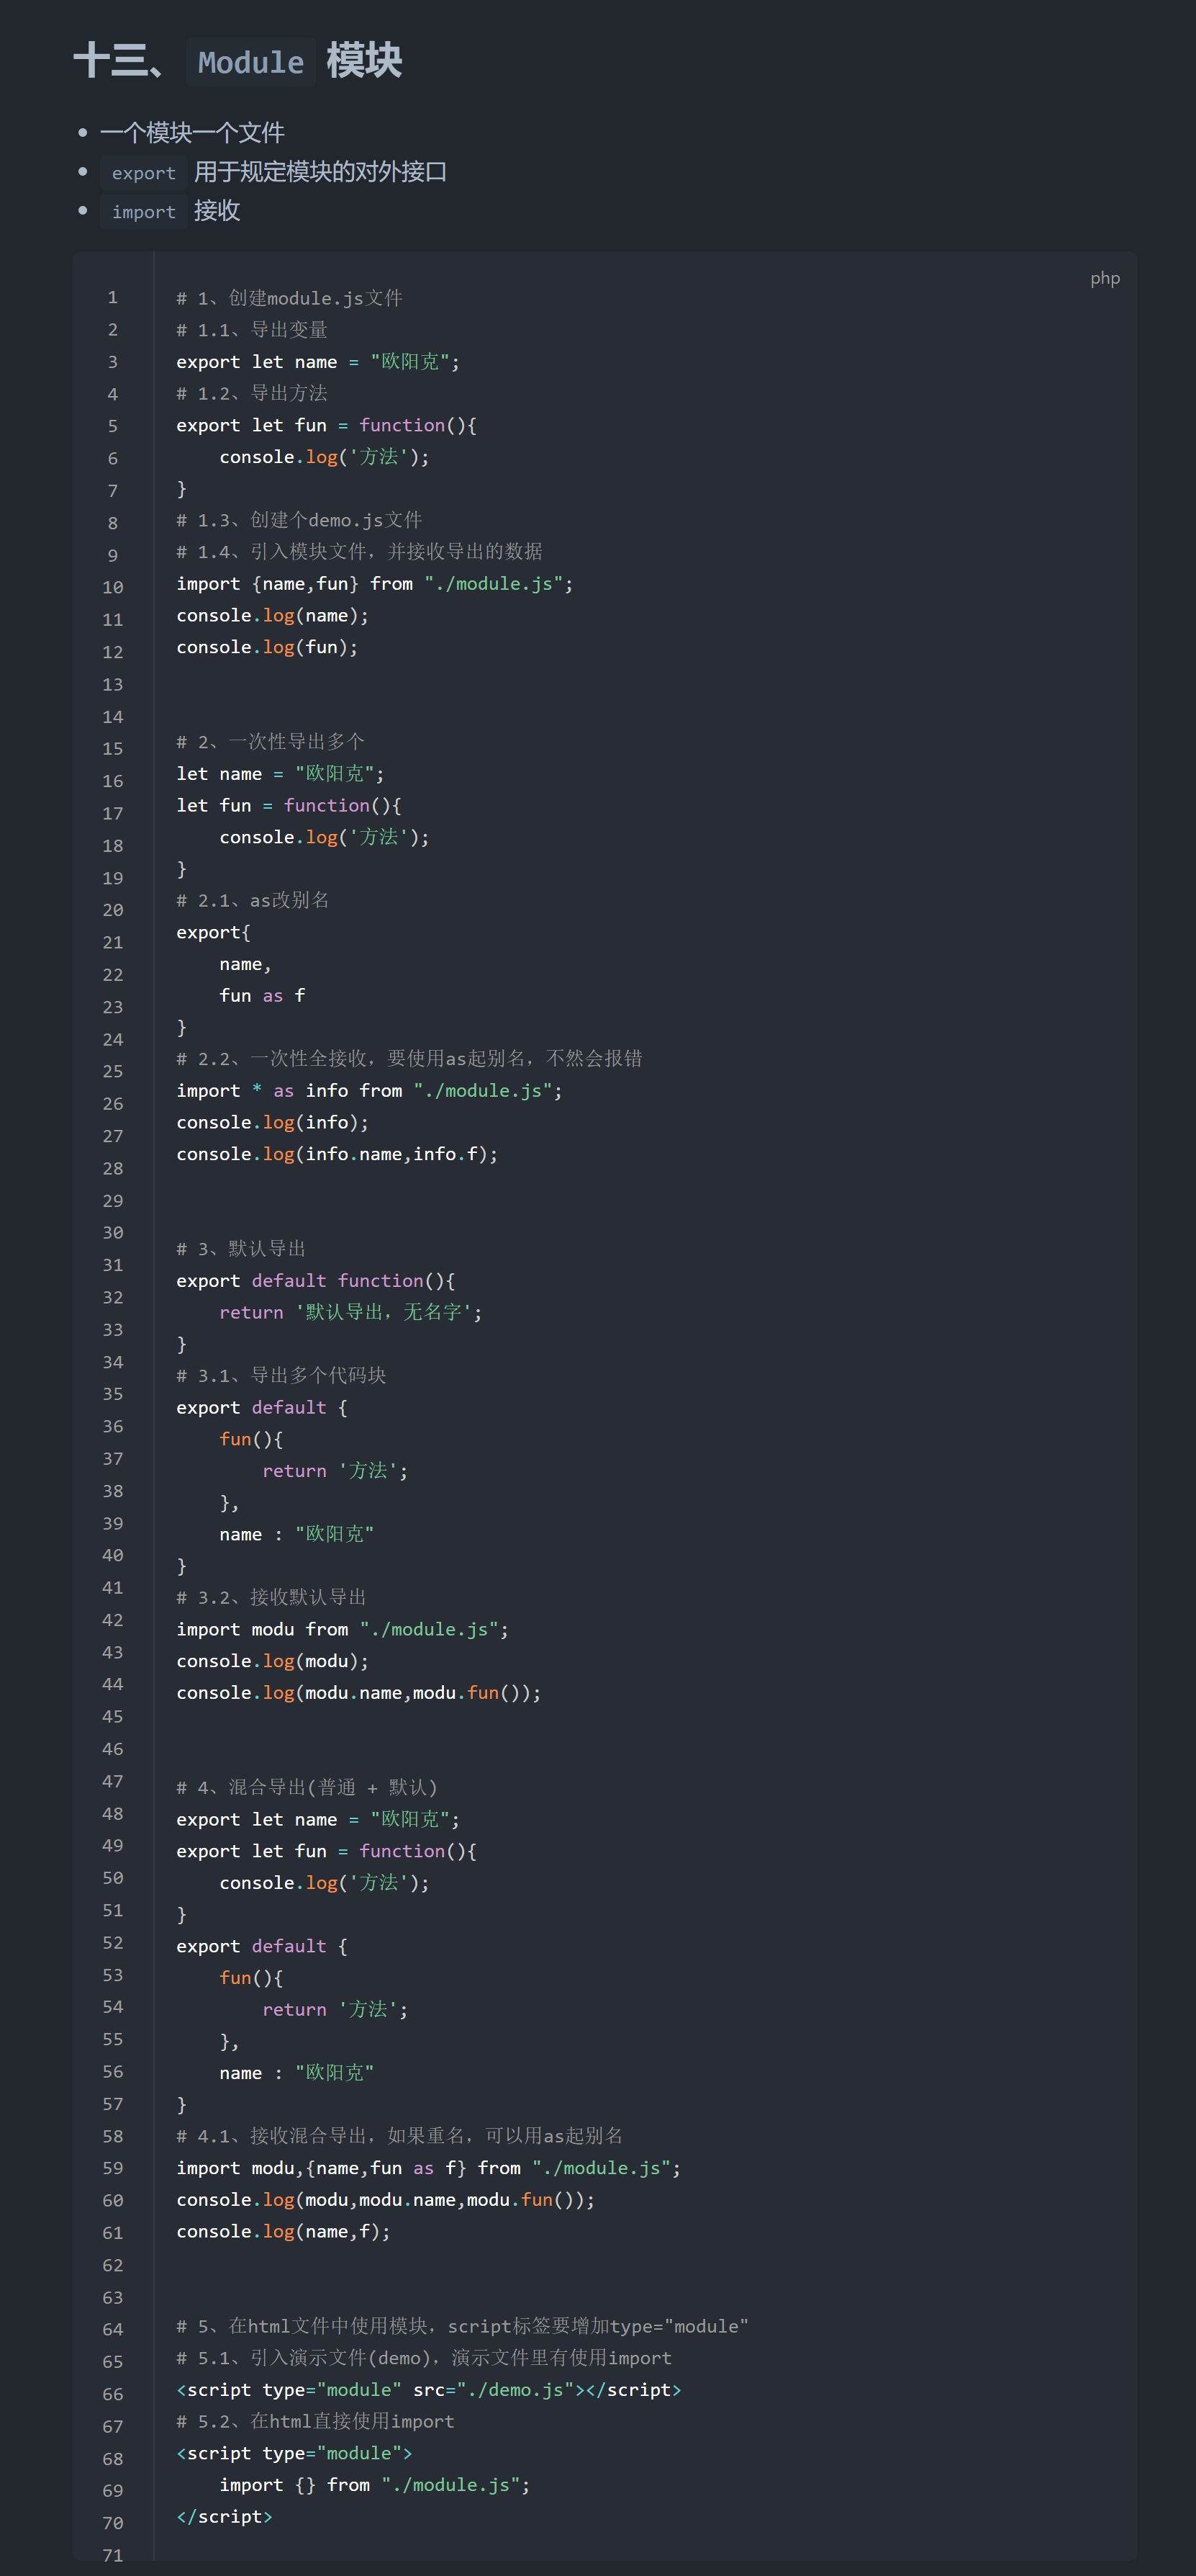Click the closing '</script>' tag line
This screenshot has width=1196, height=2576.
coord(224,2517)
